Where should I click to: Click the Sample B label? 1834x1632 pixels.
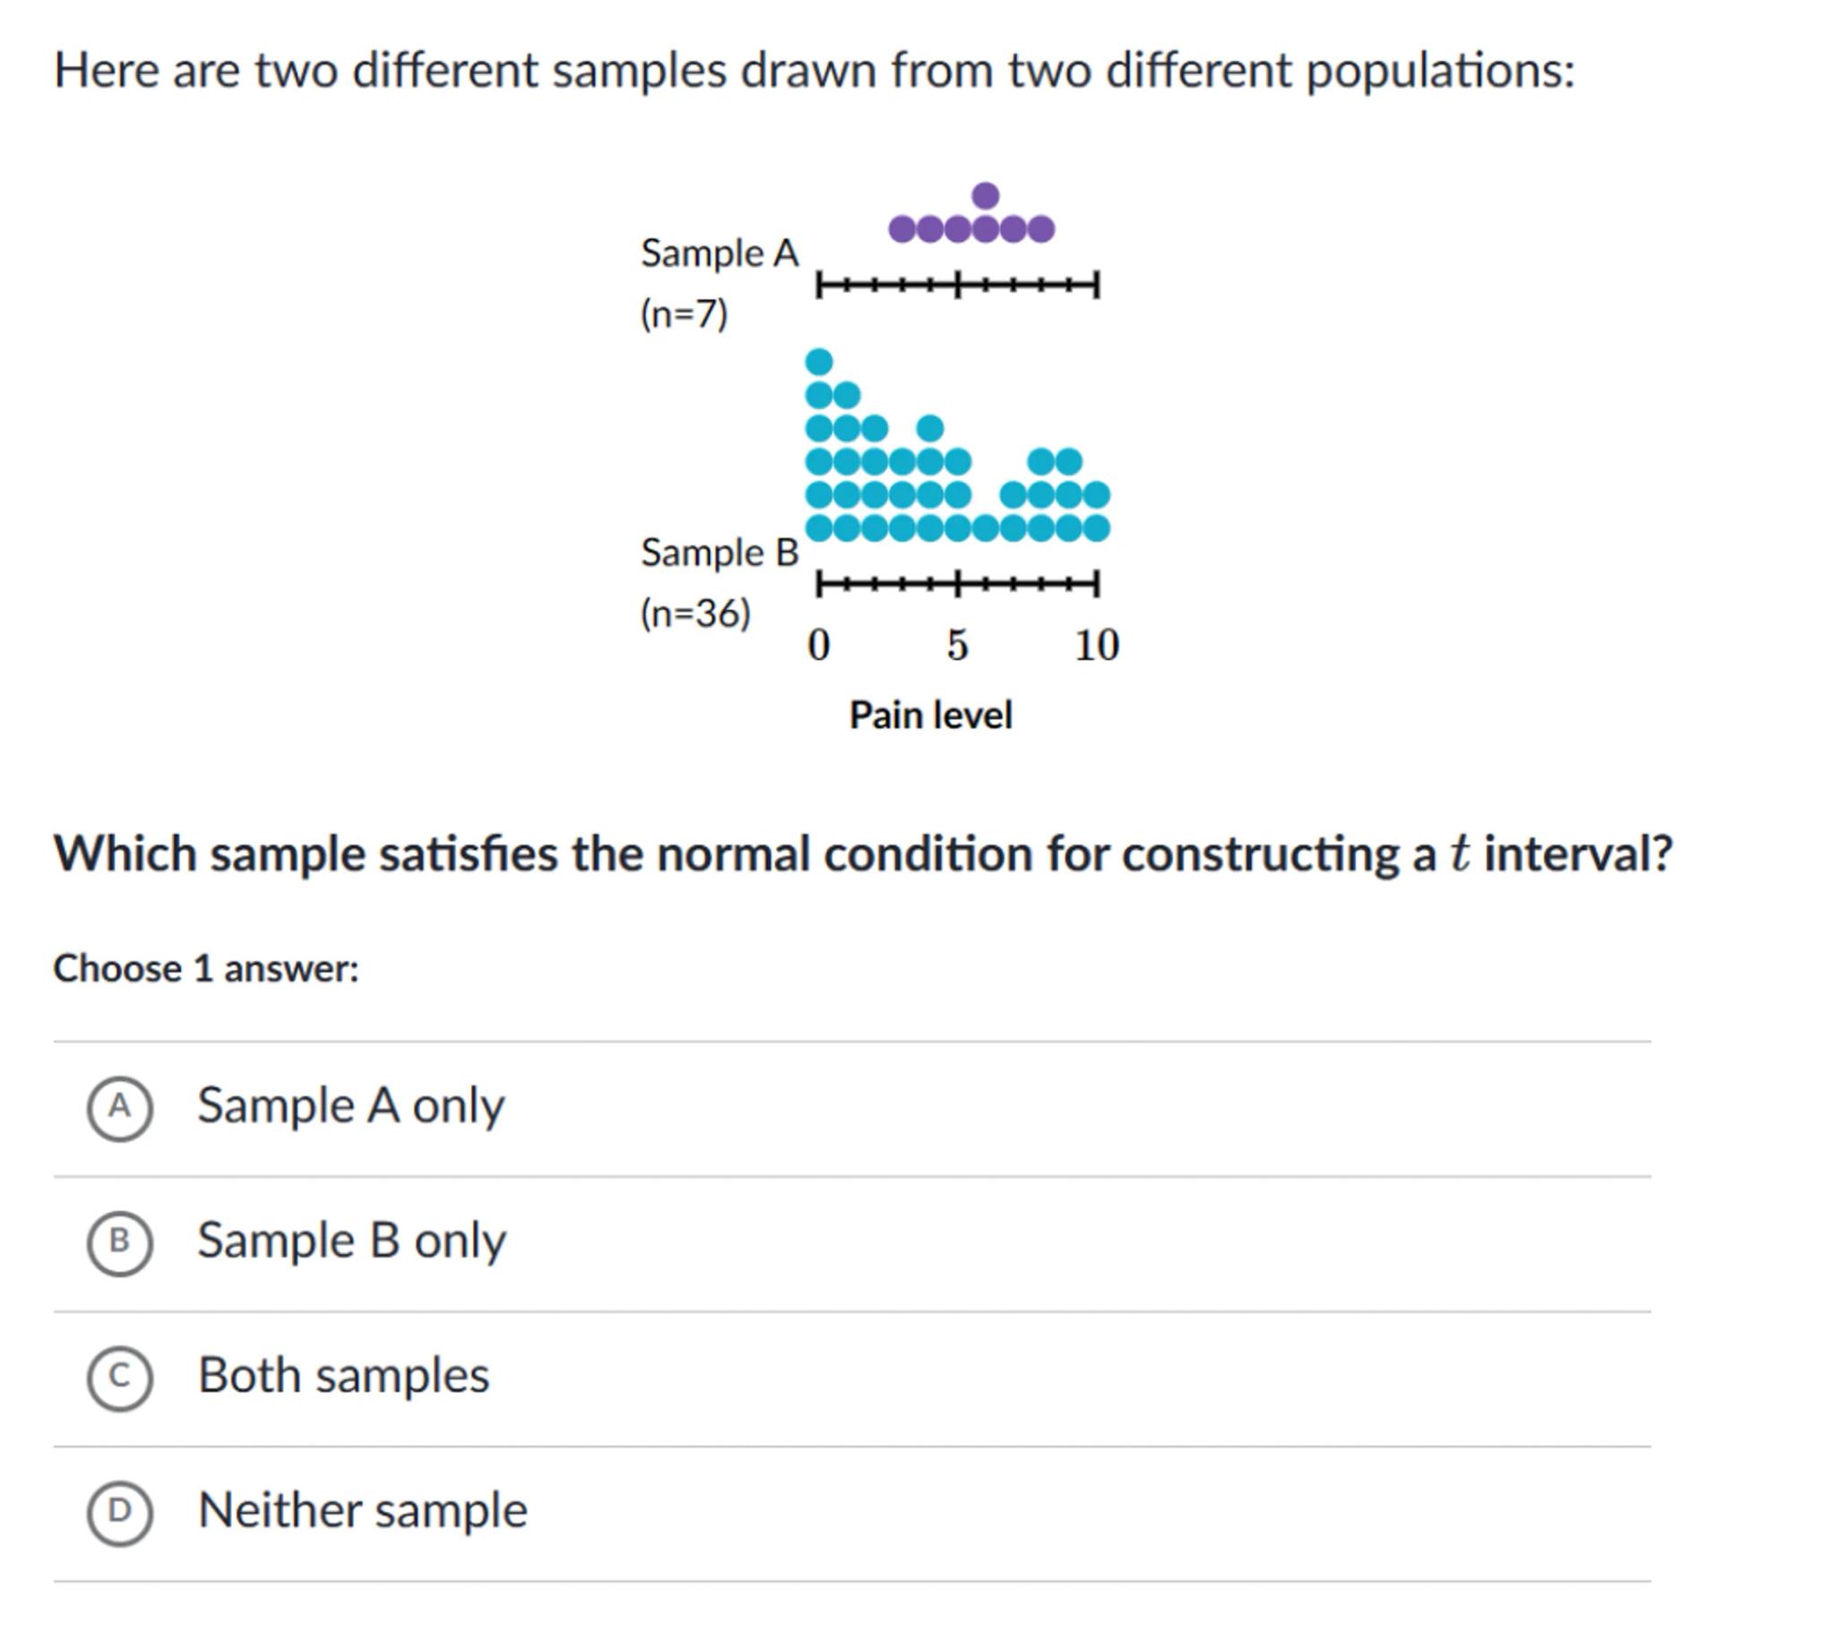719,552
